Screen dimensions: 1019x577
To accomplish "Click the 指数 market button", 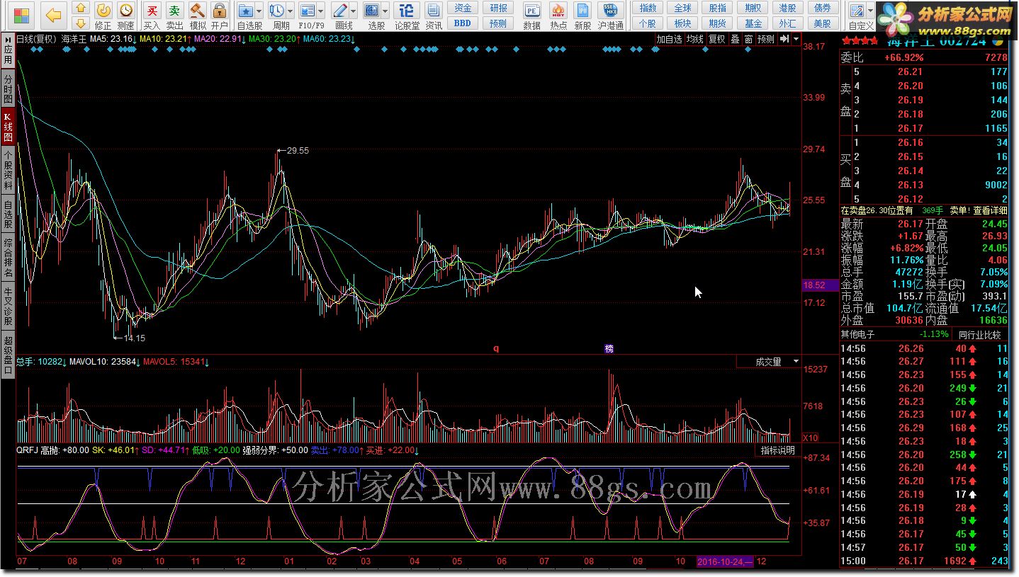I will [648, 8].
